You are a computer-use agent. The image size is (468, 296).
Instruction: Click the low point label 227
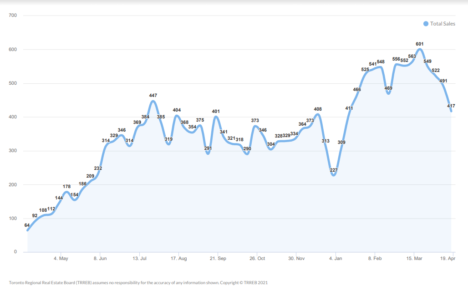pos(334,170)
